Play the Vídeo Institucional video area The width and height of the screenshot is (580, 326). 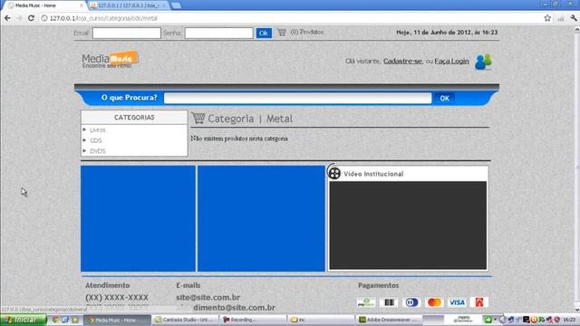coord(408,225)
